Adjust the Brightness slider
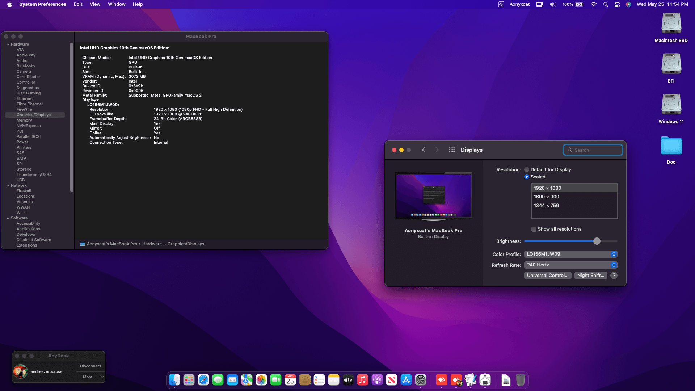 597,241
